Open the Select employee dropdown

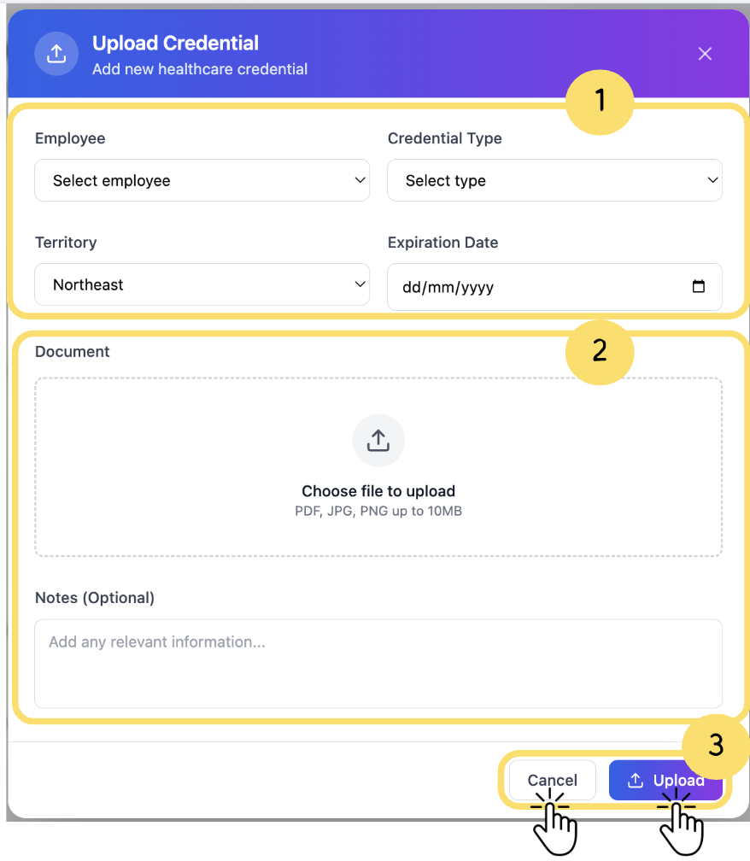[202, 180]
